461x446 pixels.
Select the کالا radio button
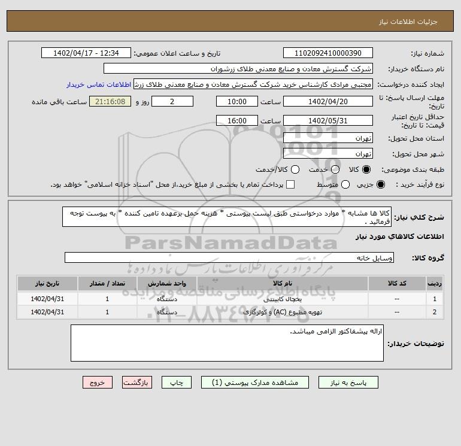tap(366, 169)
